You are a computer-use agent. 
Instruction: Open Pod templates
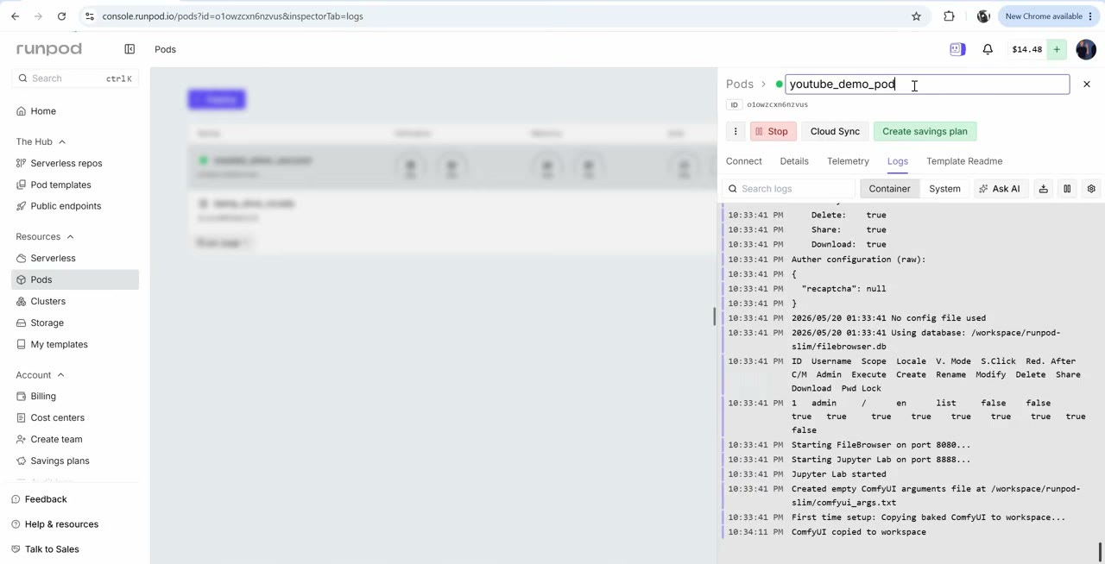[60, 185]
